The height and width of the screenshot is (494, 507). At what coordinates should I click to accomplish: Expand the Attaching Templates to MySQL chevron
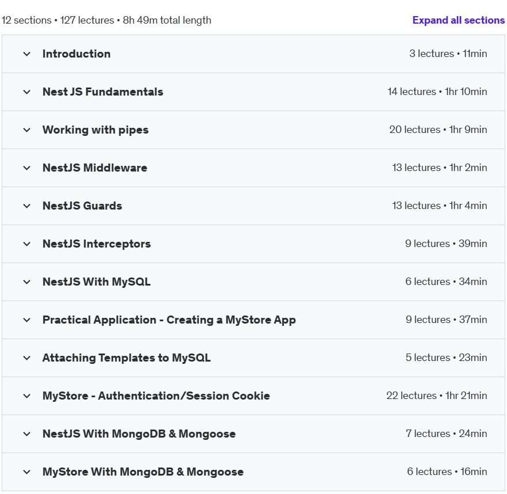point(27,358)
